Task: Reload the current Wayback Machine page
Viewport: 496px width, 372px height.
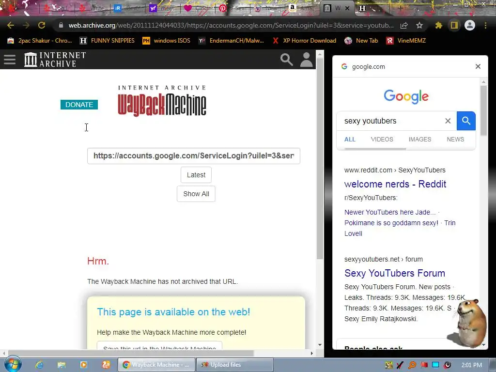Action: tap(42, 25)
